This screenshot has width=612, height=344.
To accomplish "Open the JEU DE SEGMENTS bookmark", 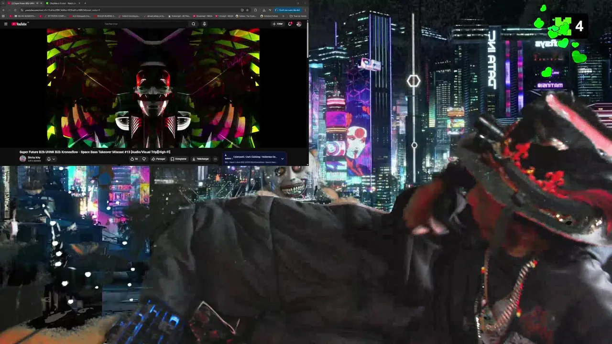I will coord(25,16).
